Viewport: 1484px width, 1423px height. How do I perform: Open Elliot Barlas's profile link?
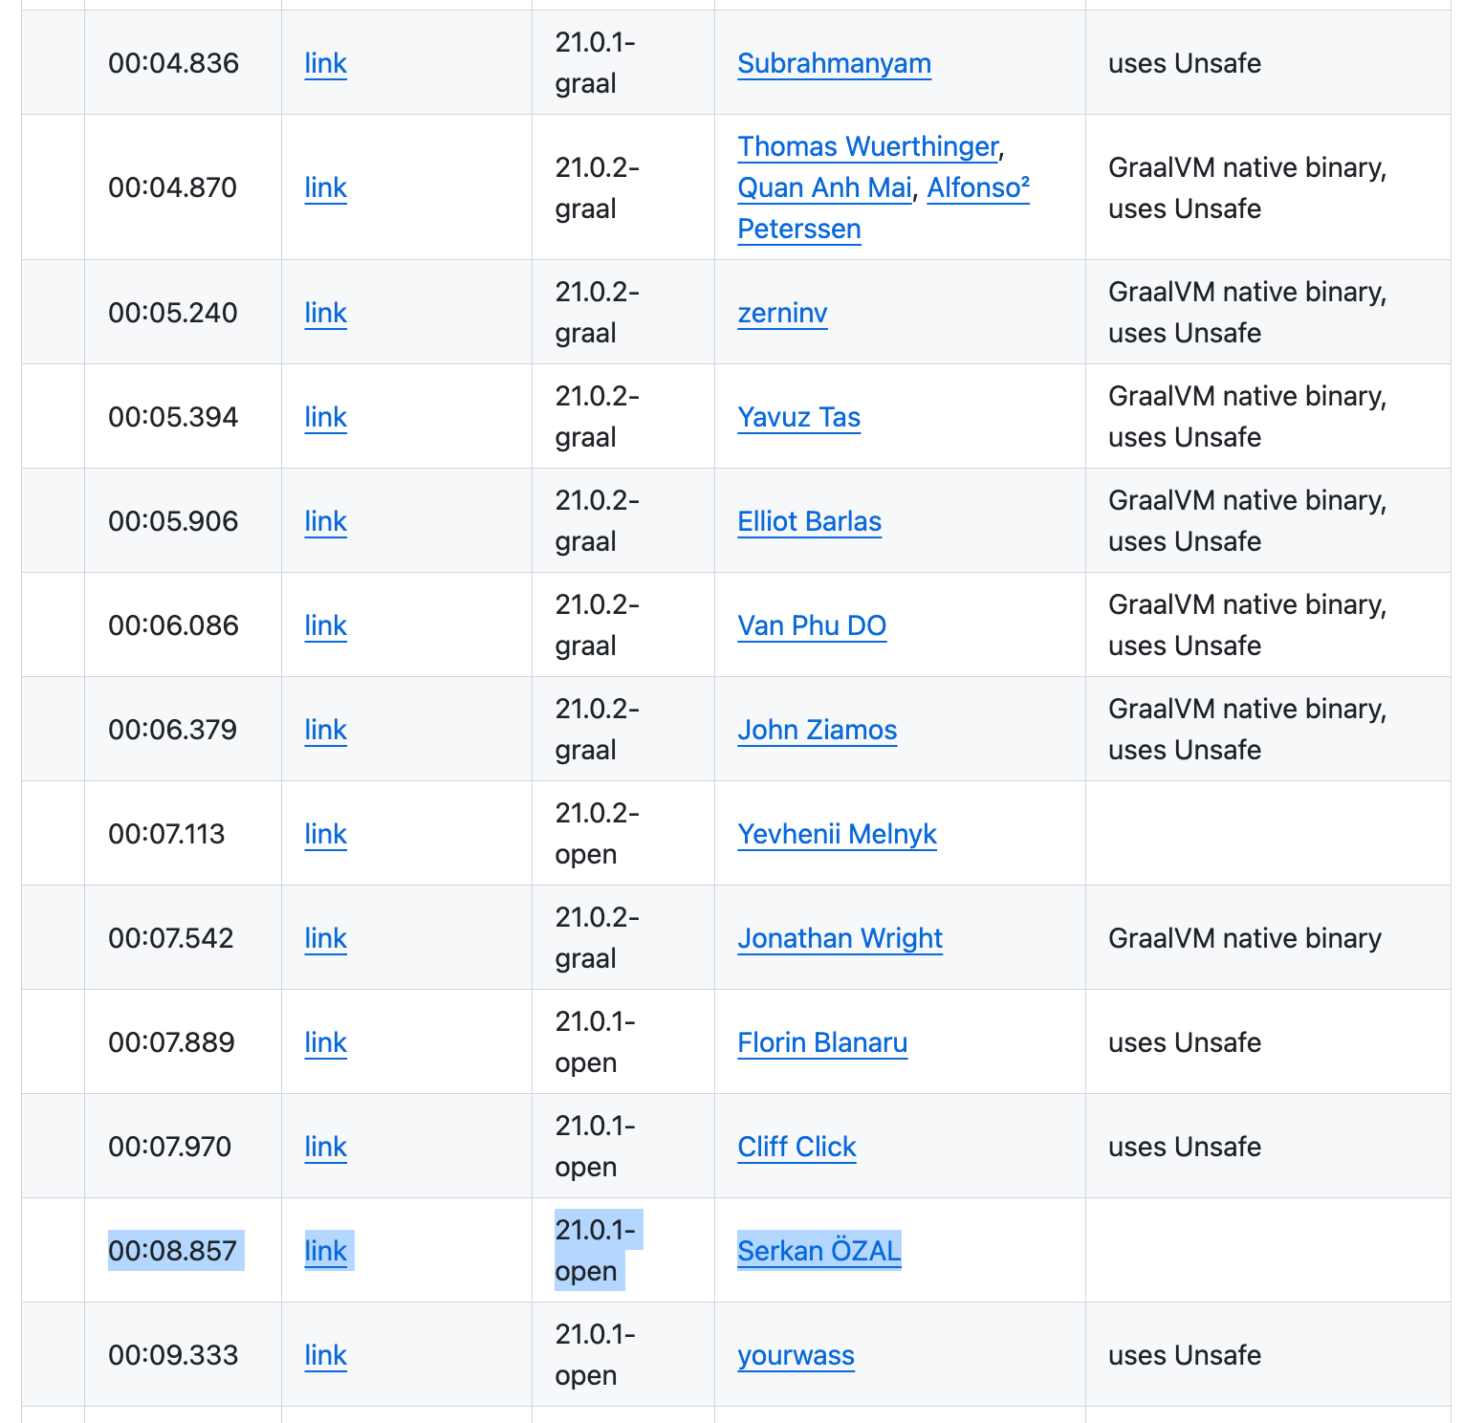tap(809, 521)
